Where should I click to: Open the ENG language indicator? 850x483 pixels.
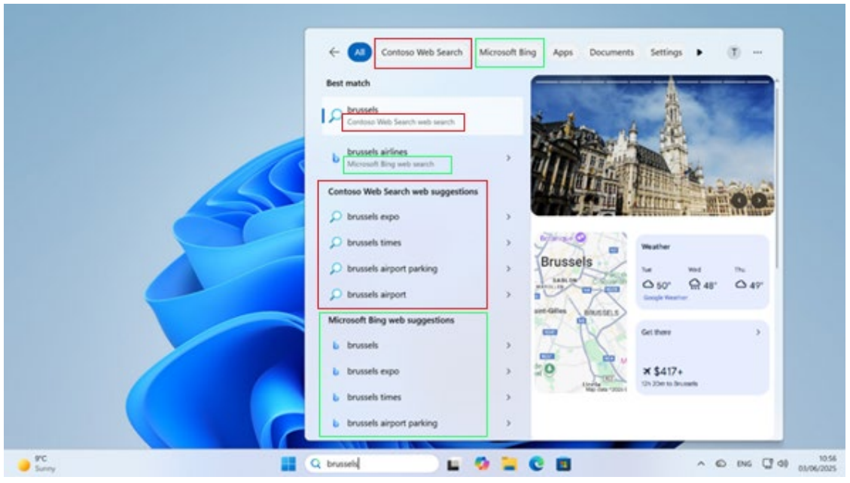pos(744,463)
